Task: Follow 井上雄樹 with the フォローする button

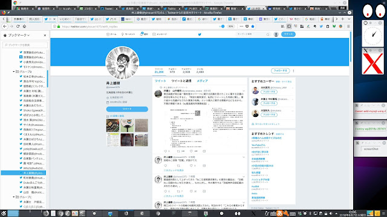Action: [280, 71]
